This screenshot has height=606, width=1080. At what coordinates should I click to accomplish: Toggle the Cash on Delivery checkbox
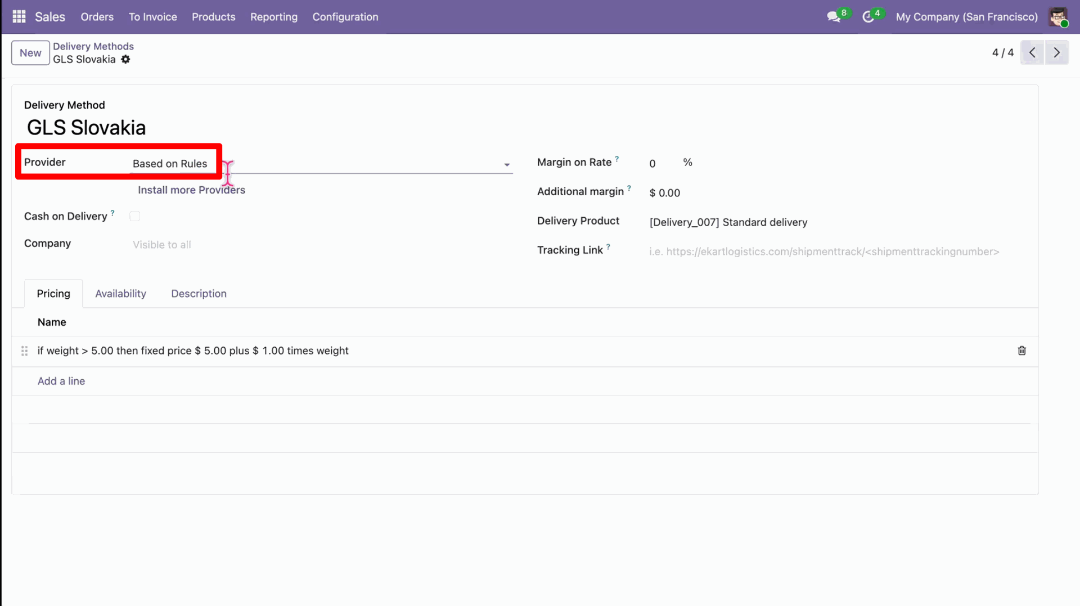click(135, 216)
